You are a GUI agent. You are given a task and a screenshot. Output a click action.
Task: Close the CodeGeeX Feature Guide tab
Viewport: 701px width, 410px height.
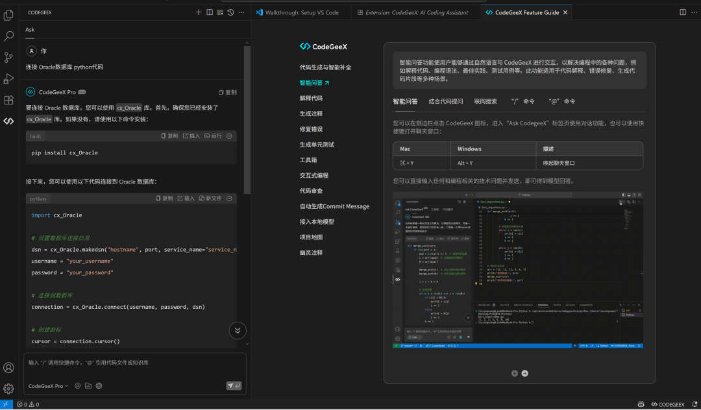[565, 12]
